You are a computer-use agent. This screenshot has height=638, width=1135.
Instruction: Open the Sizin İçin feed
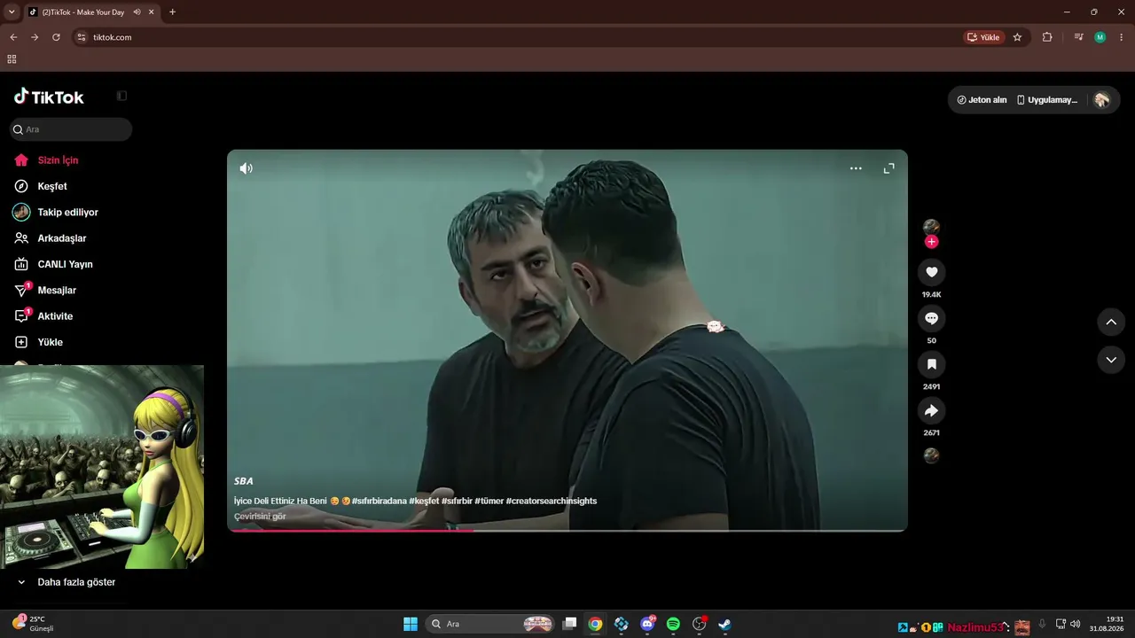(x=58, y=160)
